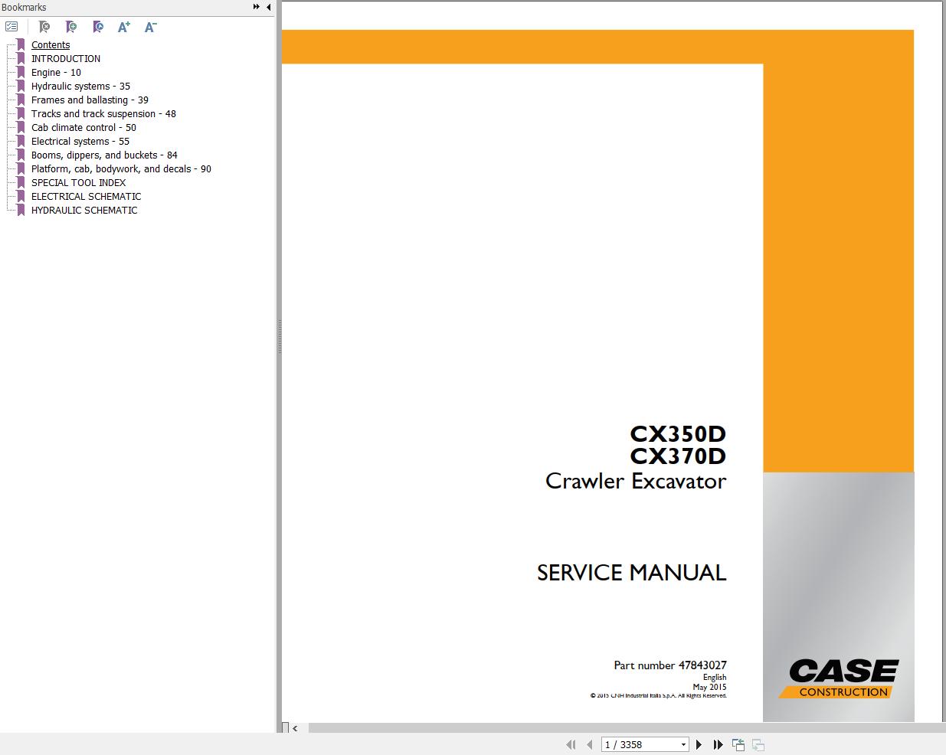Viewport: 946px width, 755px height.
Task: Open Tracks and track suspension - 48
Action: tap(103, 114)
